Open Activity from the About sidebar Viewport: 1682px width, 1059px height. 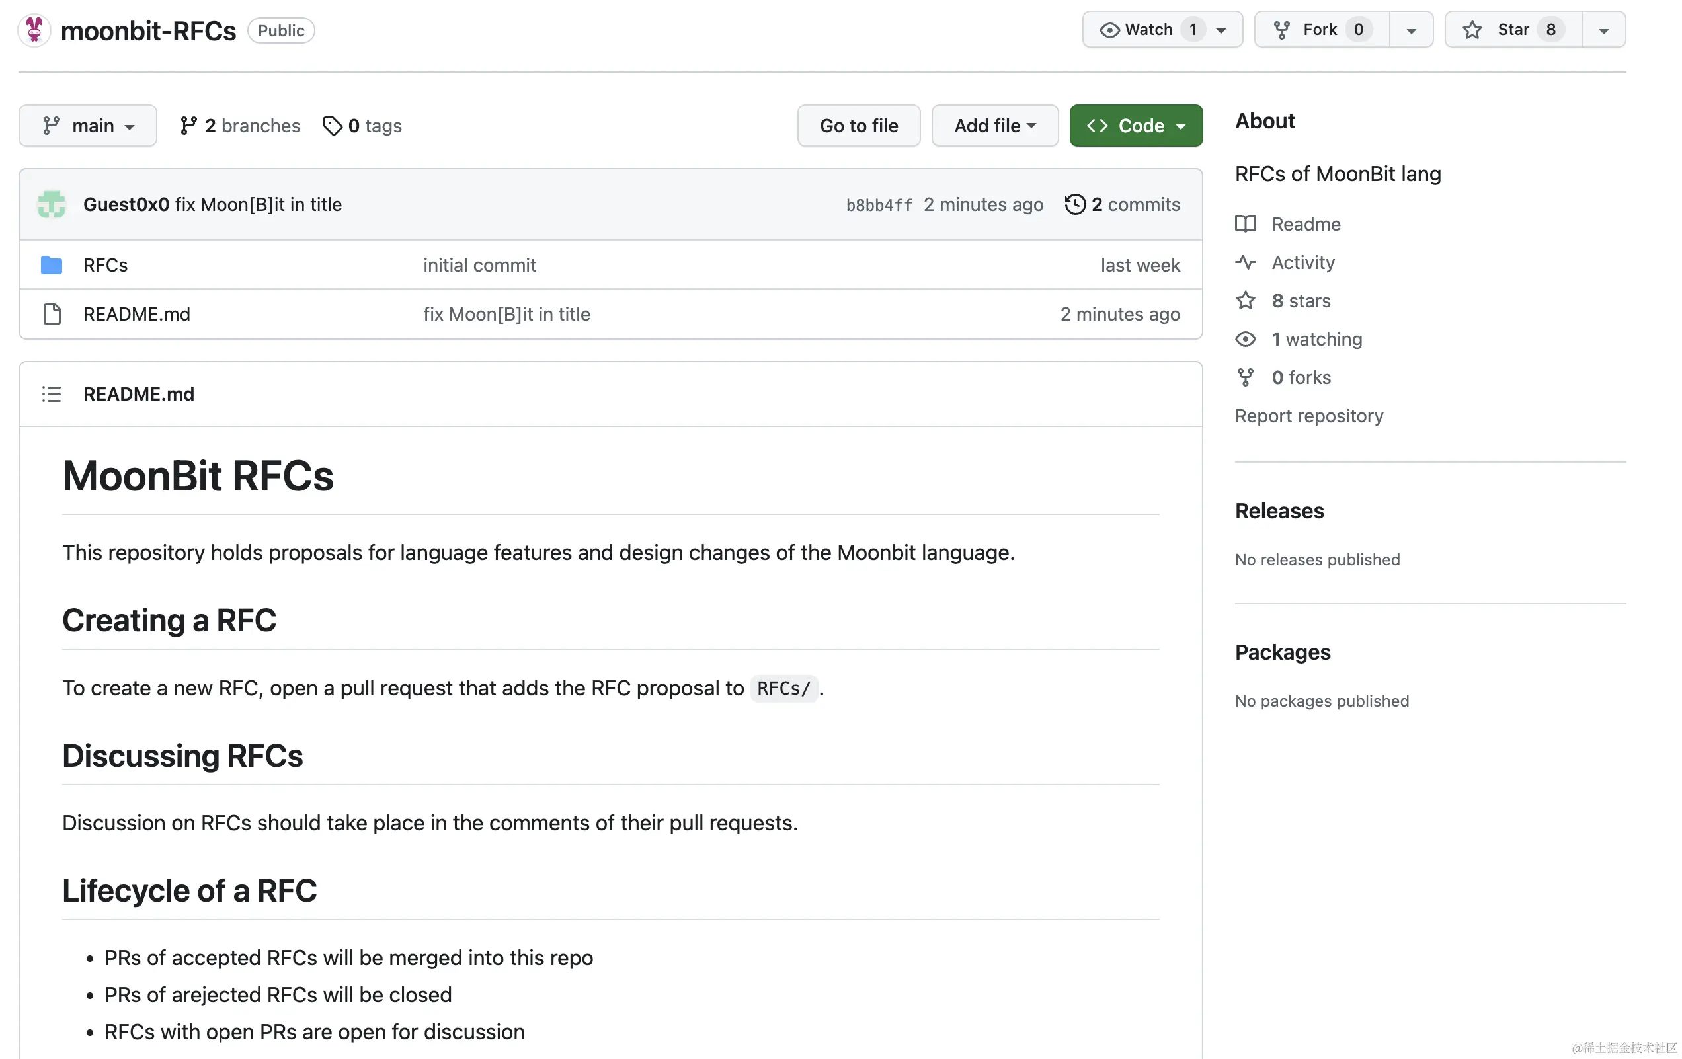click(1302, 262)
